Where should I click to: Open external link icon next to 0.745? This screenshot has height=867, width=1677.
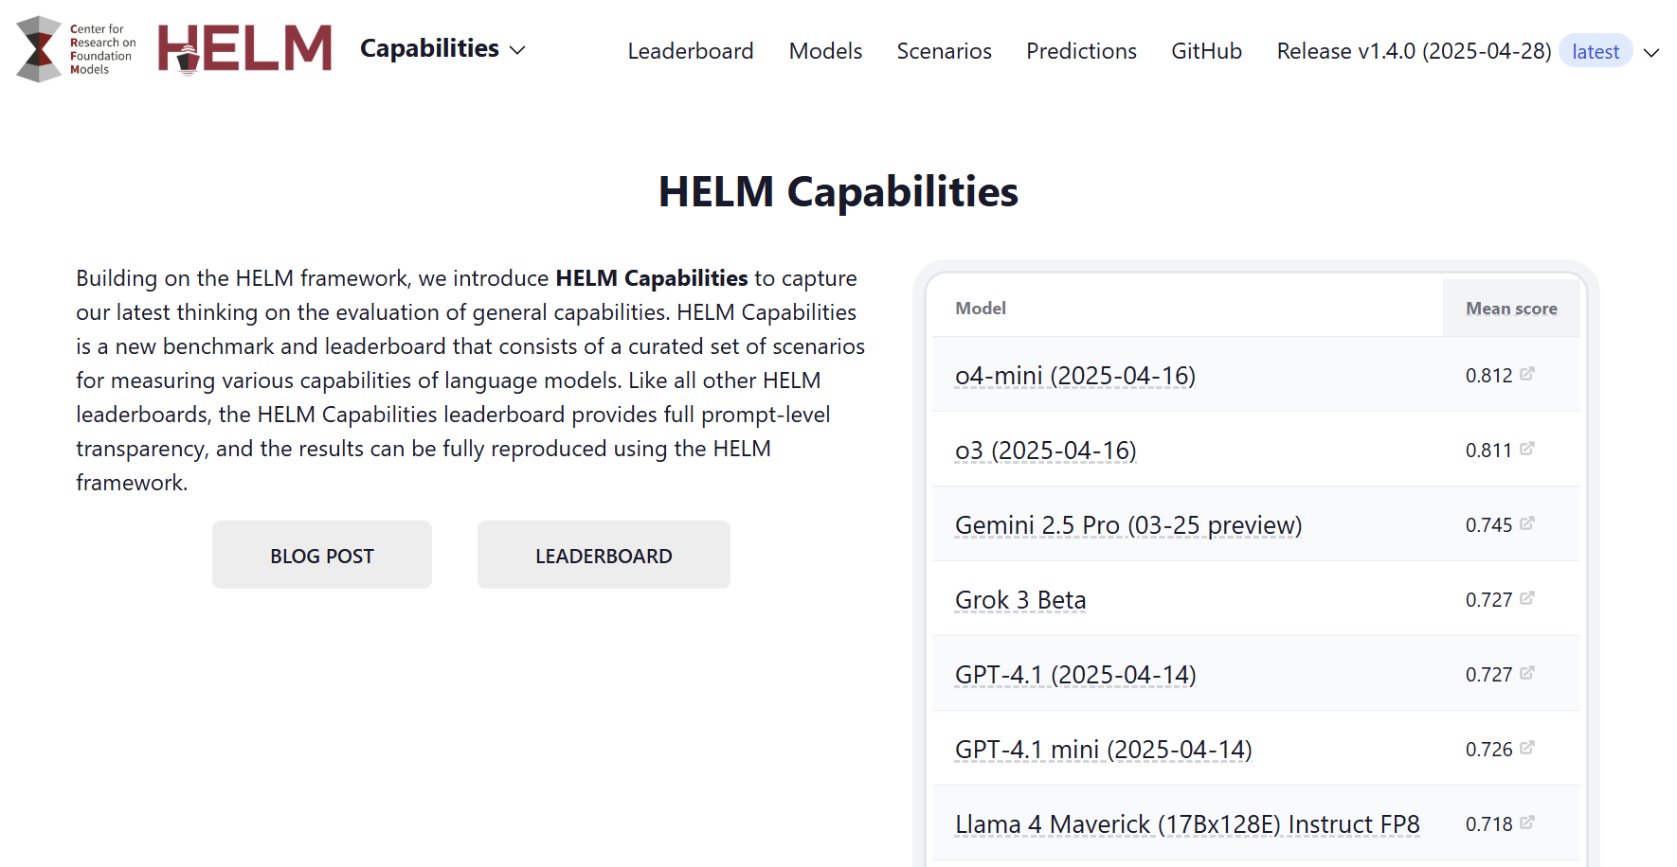coord(1527,523)
